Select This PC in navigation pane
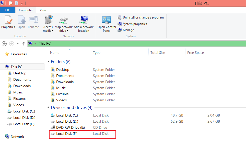Viewport: 246px width, 147px height. point(16,67)
